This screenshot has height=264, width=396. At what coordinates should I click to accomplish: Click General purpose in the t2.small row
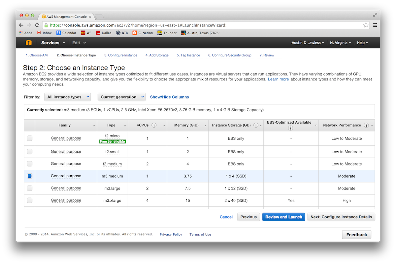[x=66, y=152]
